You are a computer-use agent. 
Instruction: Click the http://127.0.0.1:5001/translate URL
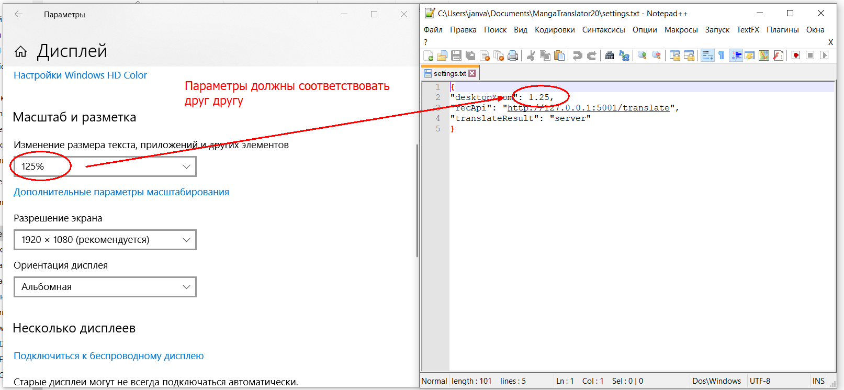(x=589, y=108)
